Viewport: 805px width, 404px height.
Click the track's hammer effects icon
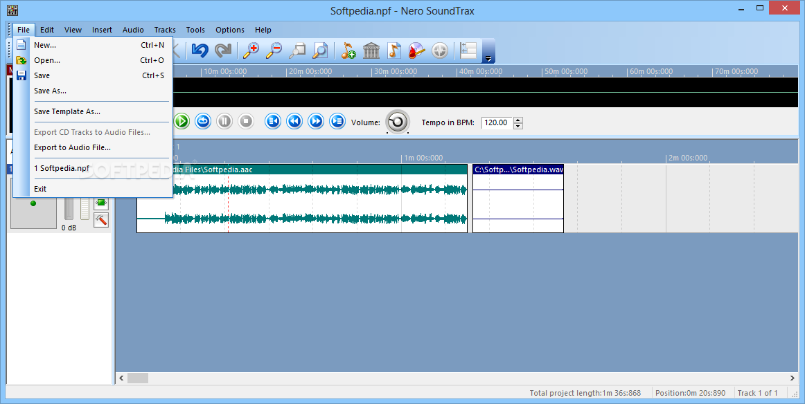click(x=101, y=220)
